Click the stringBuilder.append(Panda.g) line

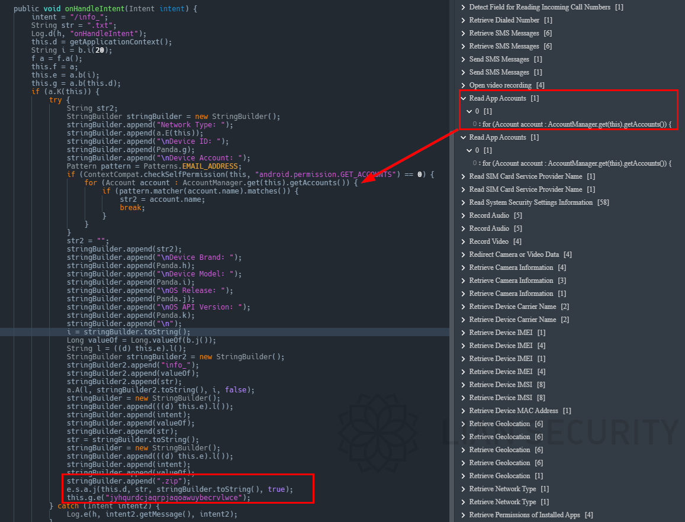coord(131,150)
